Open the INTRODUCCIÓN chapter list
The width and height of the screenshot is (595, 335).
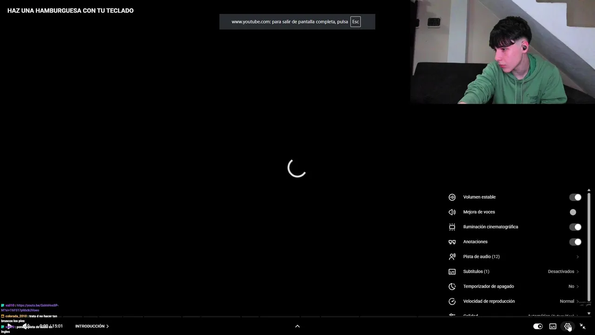[x=92, y=326]
